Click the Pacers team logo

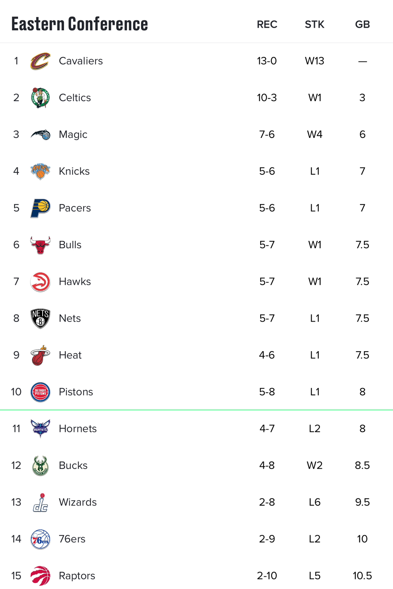click(x=40, y=208)
